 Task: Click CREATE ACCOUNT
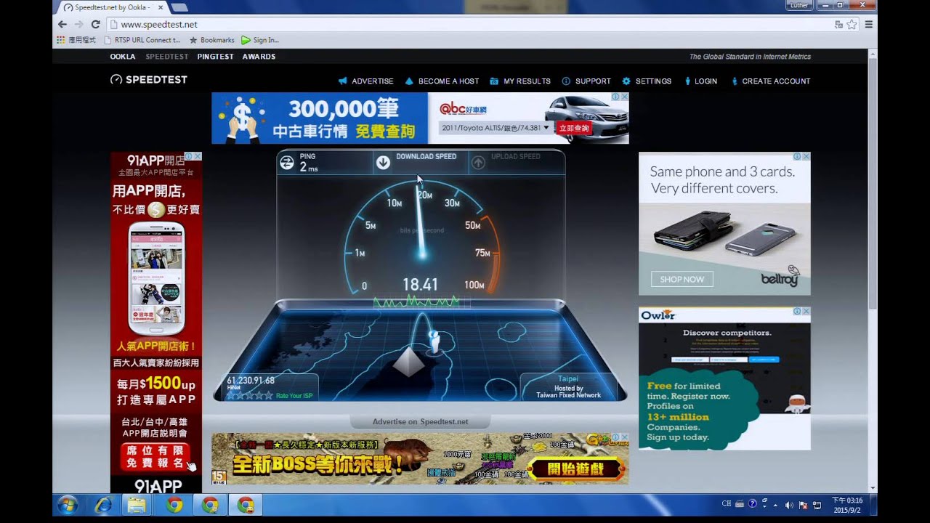770,81
